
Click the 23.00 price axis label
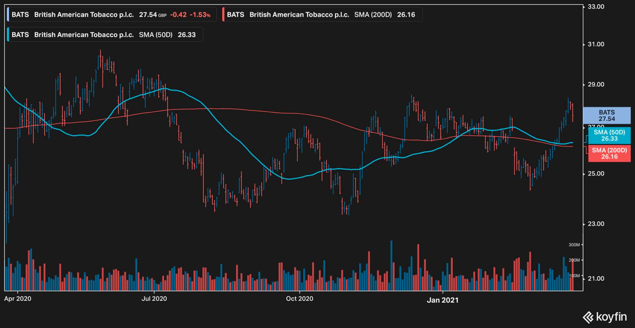596,224
